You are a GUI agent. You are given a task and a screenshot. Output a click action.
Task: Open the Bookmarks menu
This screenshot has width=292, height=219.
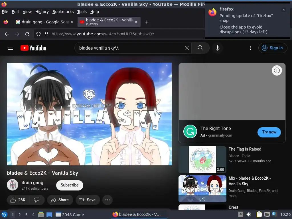pos(63,12)
